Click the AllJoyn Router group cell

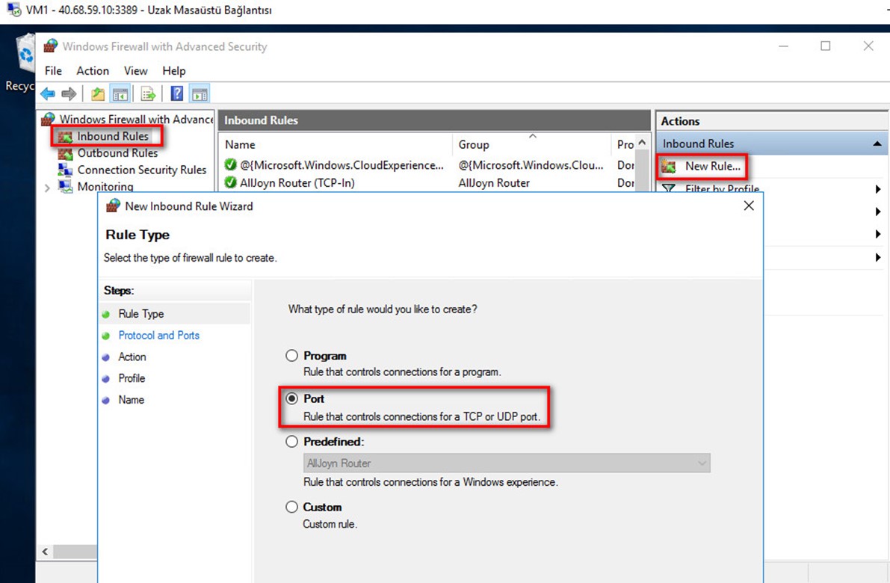(494, 183)
